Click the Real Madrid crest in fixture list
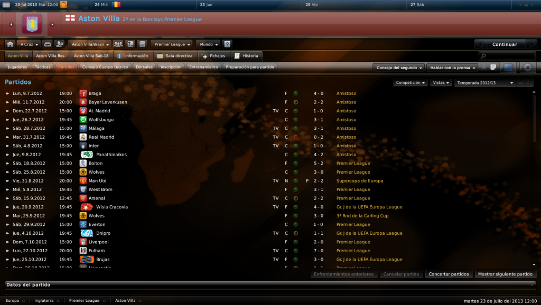 click(83, 137)
